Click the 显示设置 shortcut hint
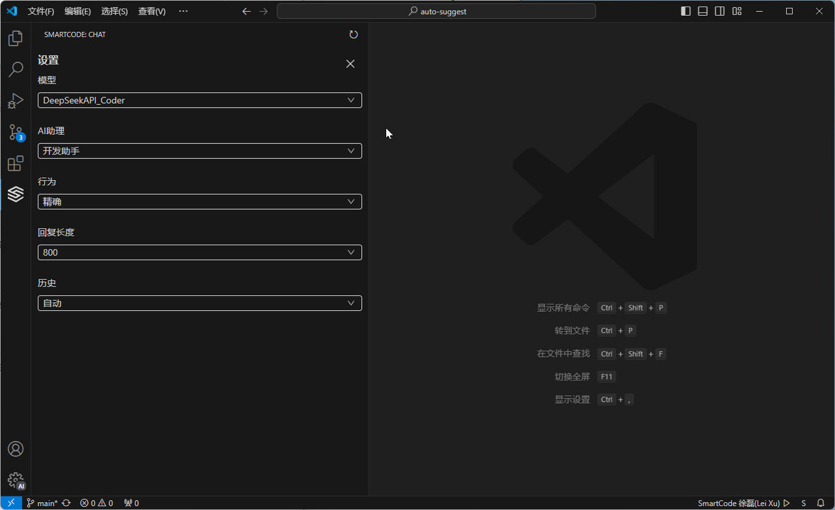This screenshot has height=510, width=835. click(x=572, y=399)
